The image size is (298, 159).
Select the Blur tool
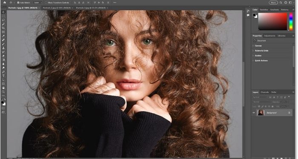coord(3,64)
